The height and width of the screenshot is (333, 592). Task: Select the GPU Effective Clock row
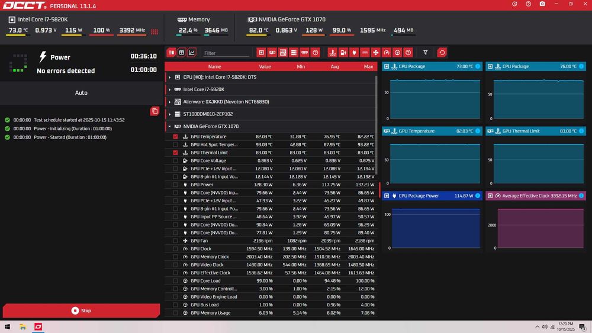(x=271, y=273)
